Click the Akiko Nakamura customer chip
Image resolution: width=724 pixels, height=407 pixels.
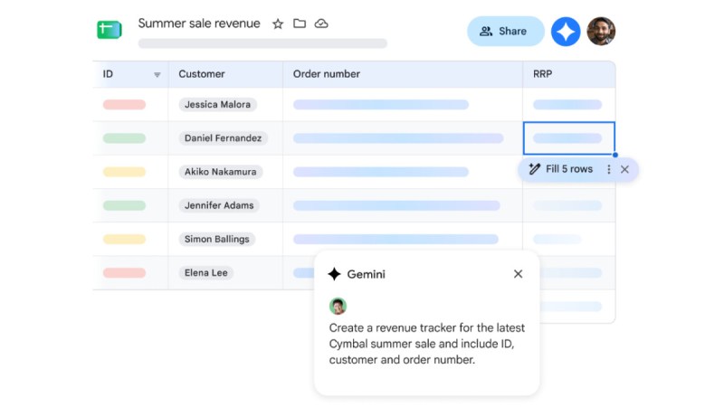click(220, 172)
